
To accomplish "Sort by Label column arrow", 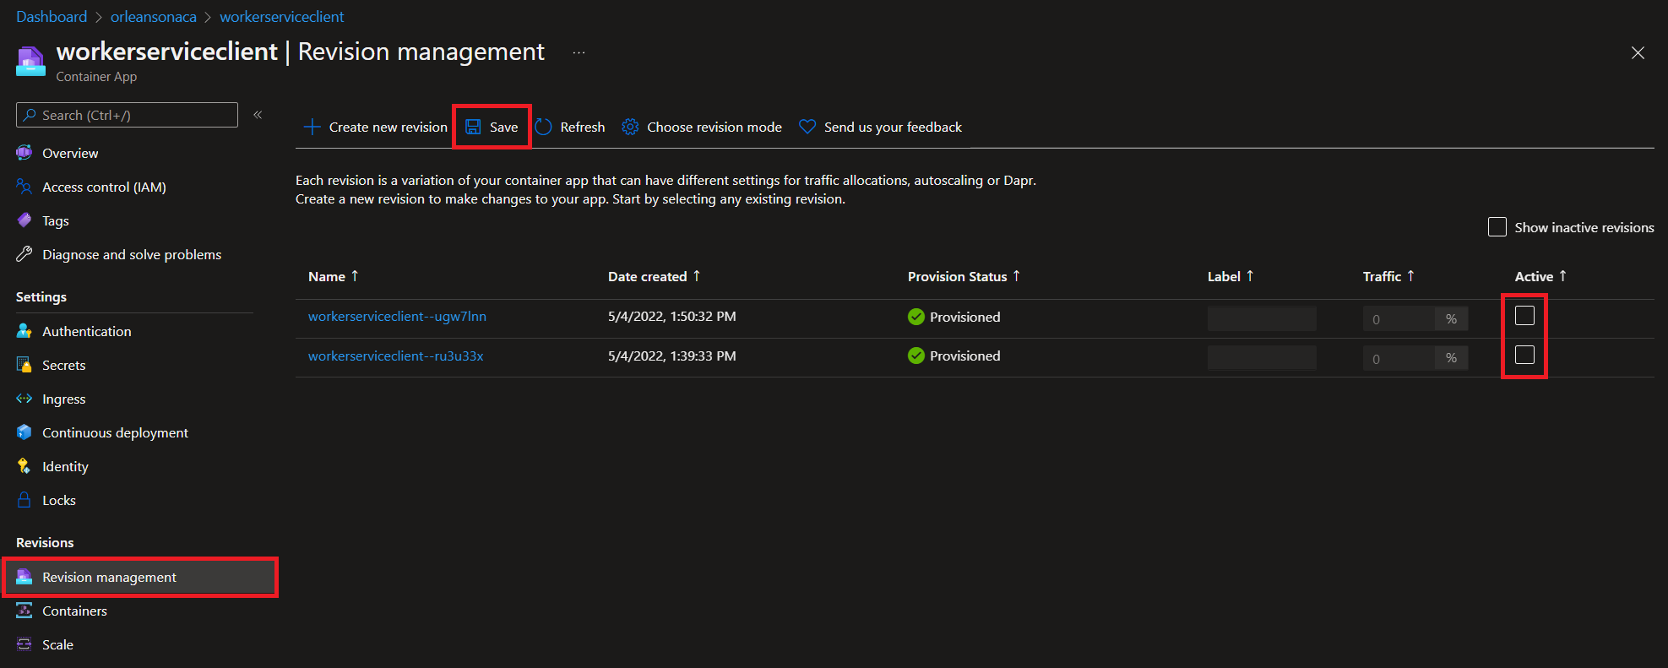I will coord(1250,275).
